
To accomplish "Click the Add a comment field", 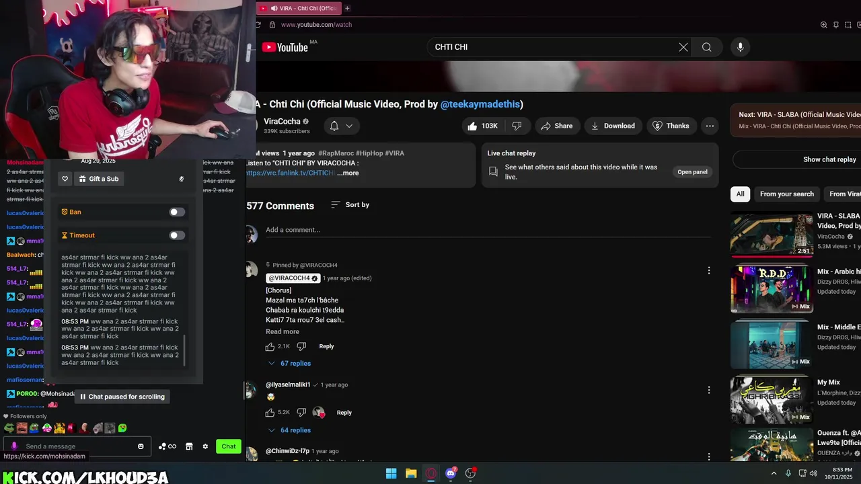I will (489, 230).
